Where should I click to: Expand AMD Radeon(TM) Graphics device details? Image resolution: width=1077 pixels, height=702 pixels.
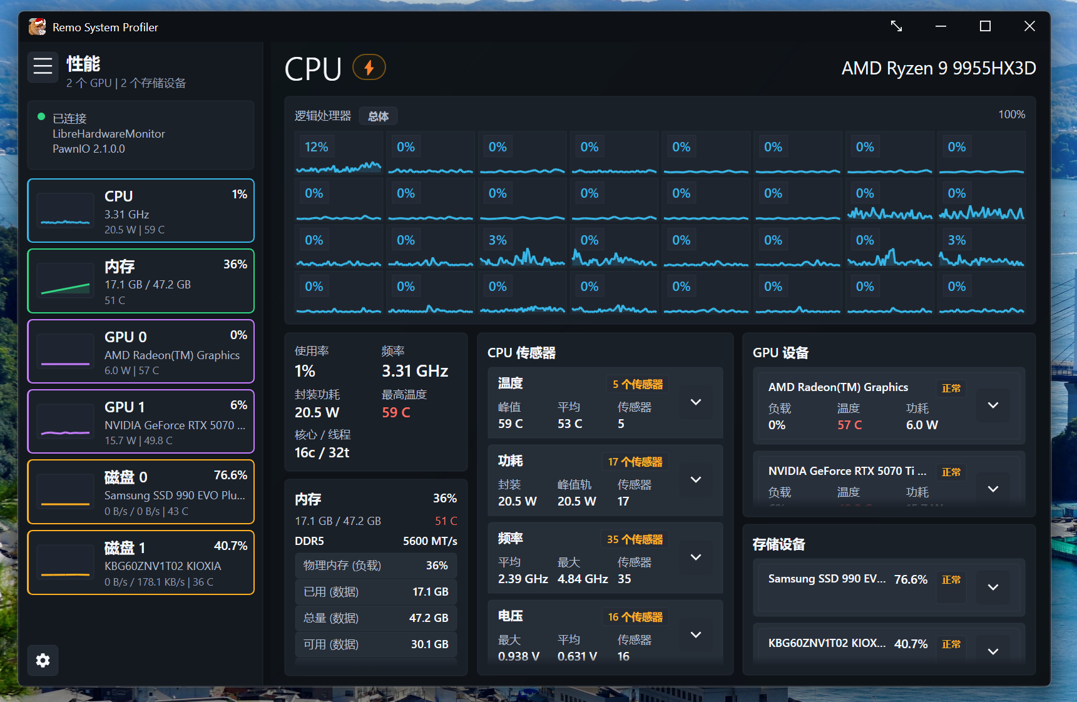[993, 405]
